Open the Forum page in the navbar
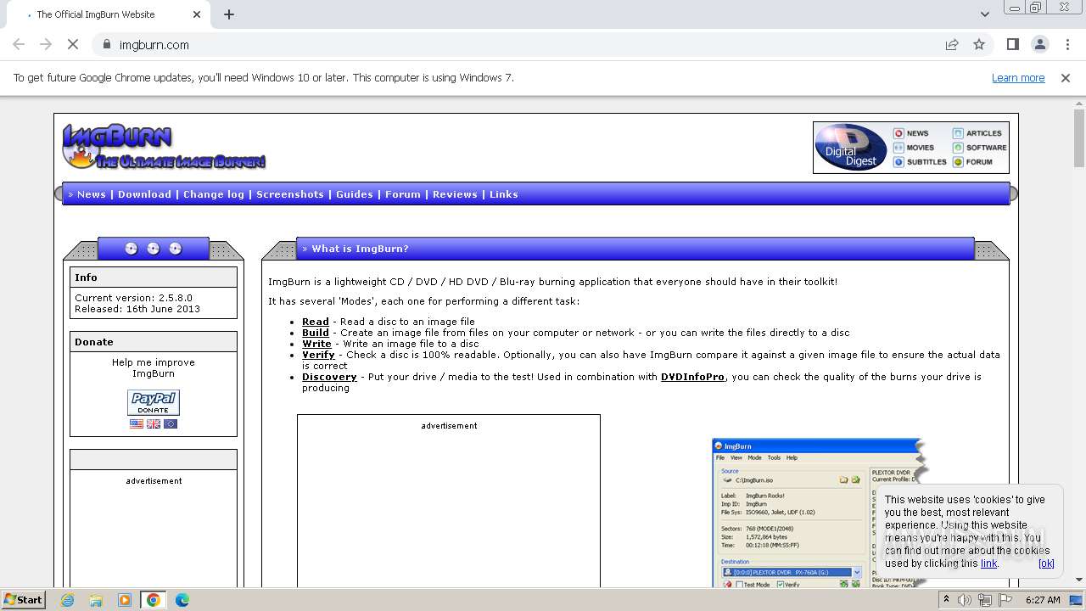 point(403,194)
